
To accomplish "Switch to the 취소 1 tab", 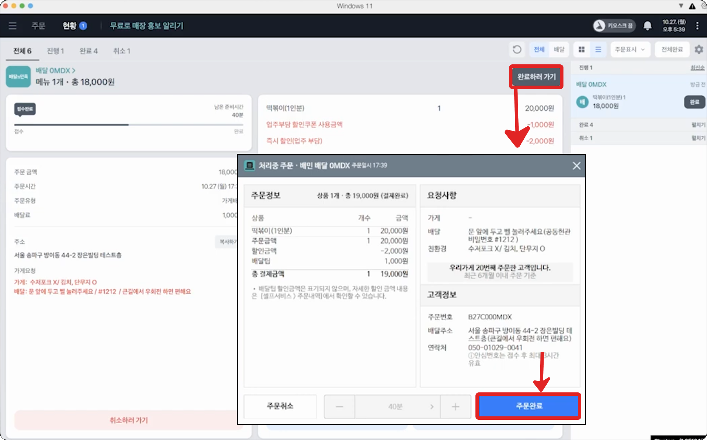I will click(x=122, y=51).
